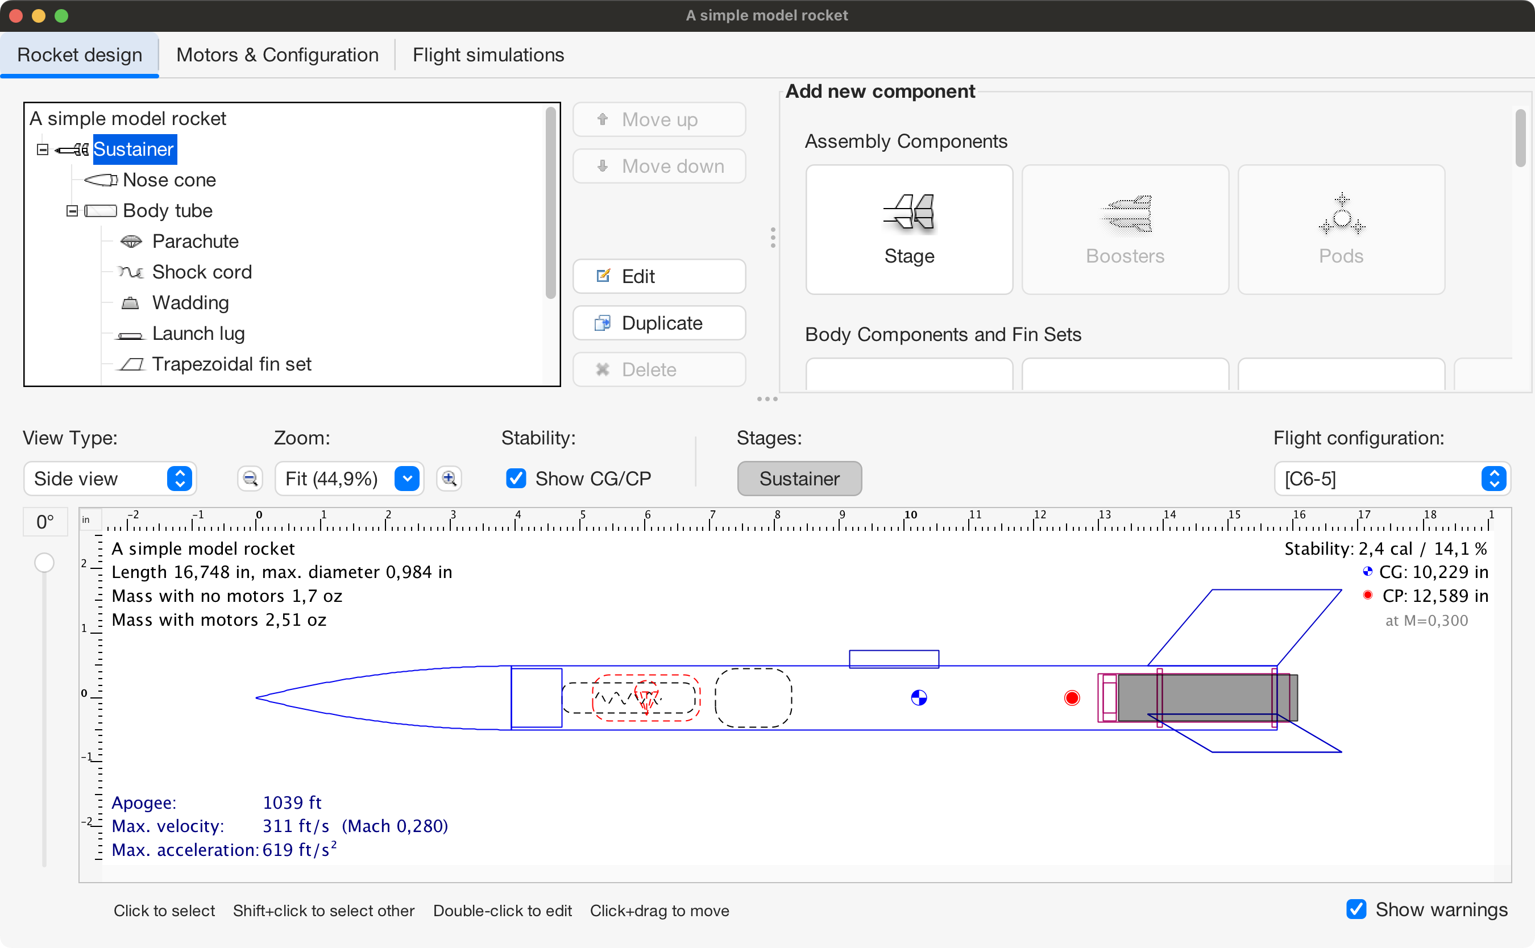Click the Parachute icon in component tree

[x=131, y=242]
